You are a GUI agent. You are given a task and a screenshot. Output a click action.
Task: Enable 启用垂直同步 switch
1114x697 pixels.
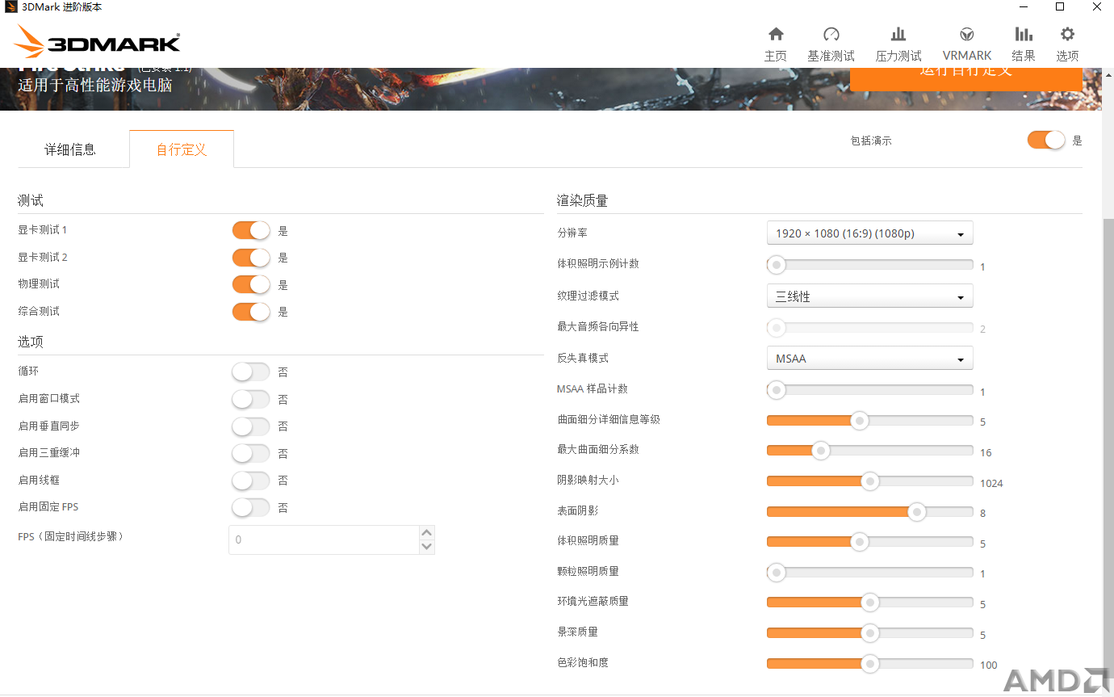point(251,426)
